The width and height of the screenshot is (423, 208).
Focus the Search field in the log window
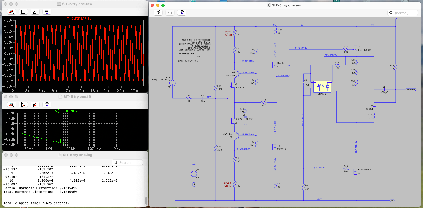(x=127, y=162)
